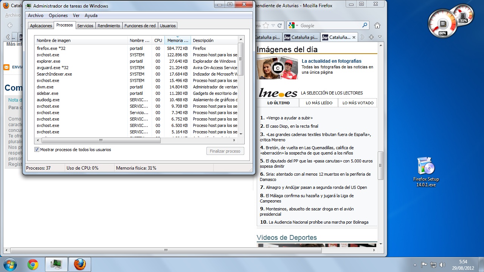484x272 pixels.
Task: Click the camera photo gallery thumbnail
Action: point(278,68)
